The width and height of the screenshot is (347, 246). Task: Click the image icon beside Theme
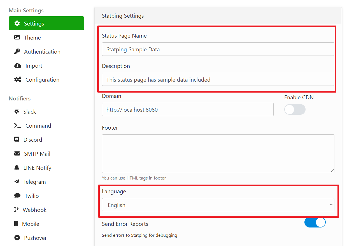(x=17, y=37)
